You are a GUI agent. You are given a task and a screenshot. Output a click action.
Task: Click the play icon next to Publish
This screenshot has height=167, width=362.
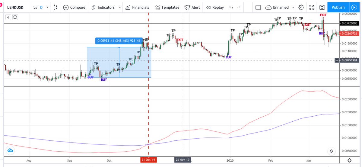pyautogui.click(x=354, y=7)
